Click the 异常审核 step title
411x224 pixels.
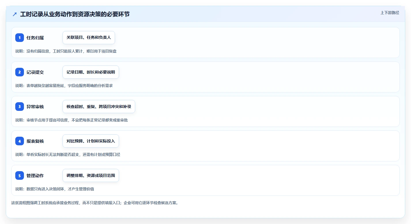click(35, 107)
